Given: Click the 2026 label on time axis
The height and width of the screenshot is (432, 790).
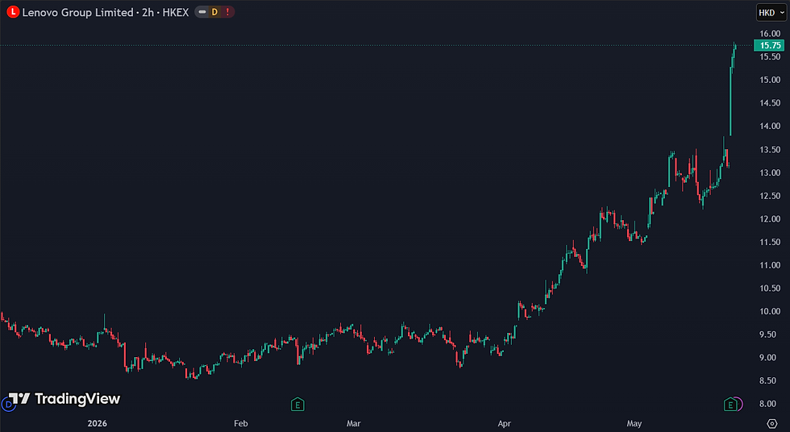Looking at the screenshot, I should (x=98, y=423).
